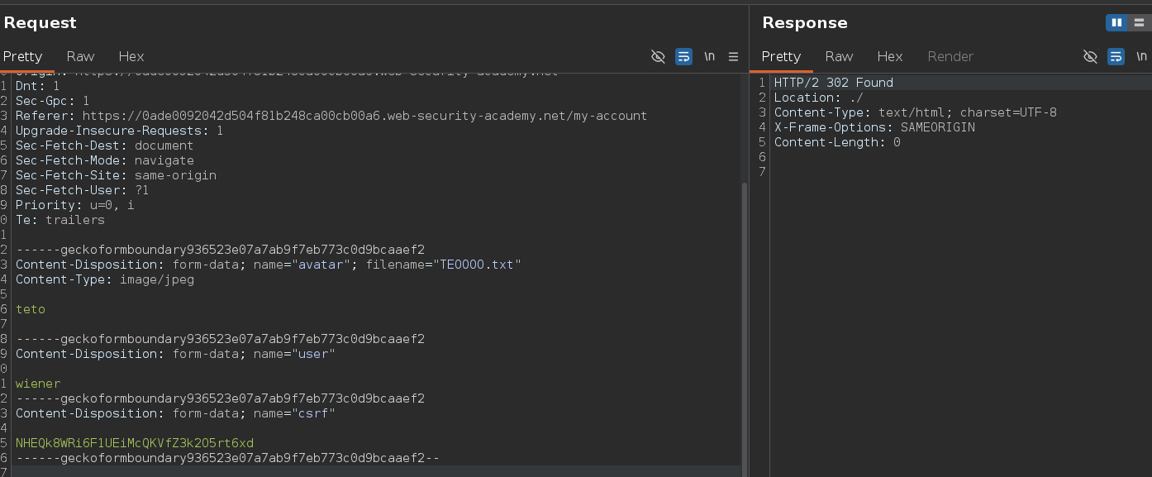Click the "Request" panel title

click(40, 23)
